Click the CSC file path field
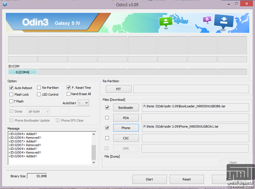The height and width of the screenshot is (189, 255). (x=195, y=138)
